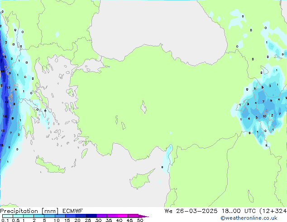Pick the 30–35 mm purple legend swatch
The image size is (287, 222).
tap(102, 216)
